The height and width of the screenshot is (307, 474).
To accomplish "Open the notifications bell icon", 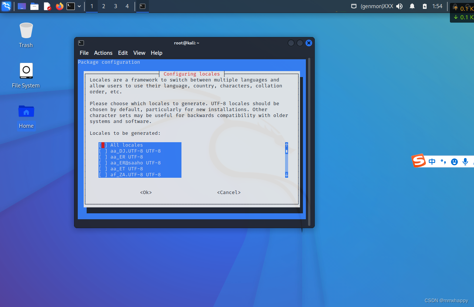I will coord(412,6).
